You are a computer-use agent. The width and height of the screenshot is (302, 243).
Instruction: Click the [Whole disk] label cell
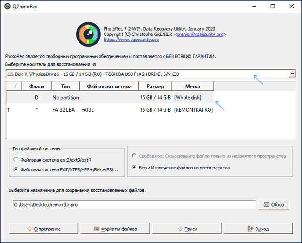pyautogui.click(x=188, y=97)
